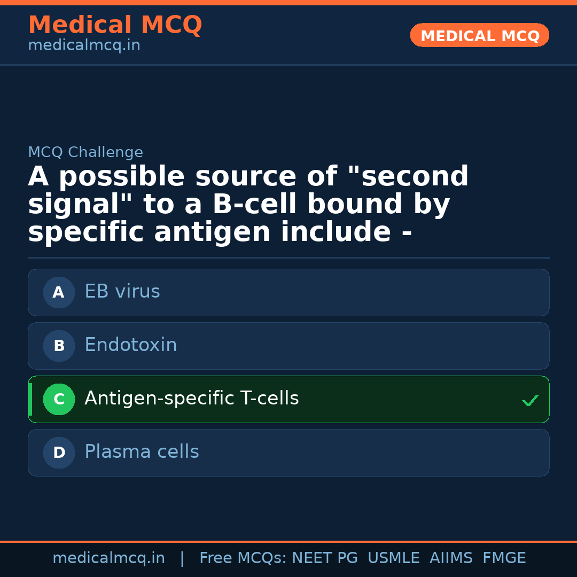Select the Endotoxin answer option
Screen dimensions: 577x577
pos(288,346)
